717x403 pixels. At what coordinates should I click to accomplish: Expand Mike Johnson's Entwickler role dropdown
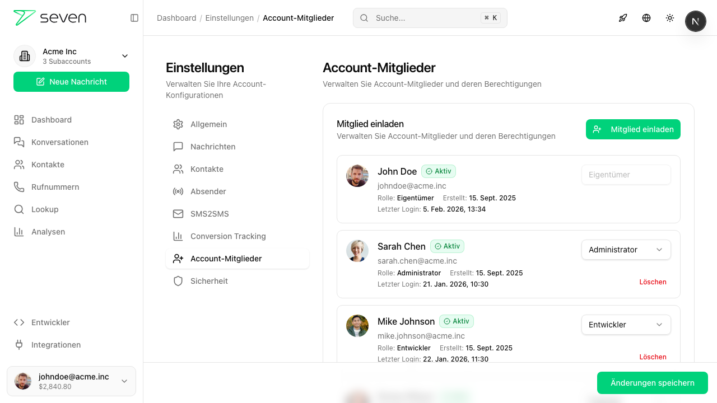pos(626,325)
